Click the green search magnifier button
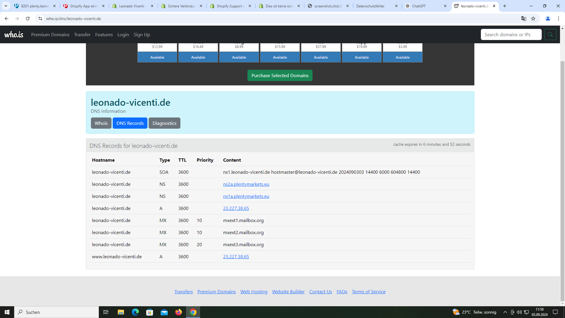Screen dimensions: 565x318 [x=550, y=34]
